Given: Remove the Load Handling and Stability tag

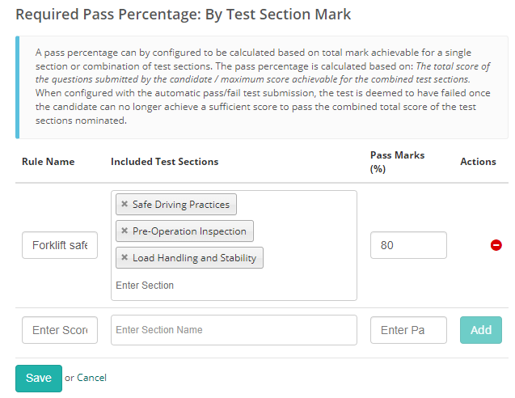Looking at the screenshot, I should (x=125, y=258).
